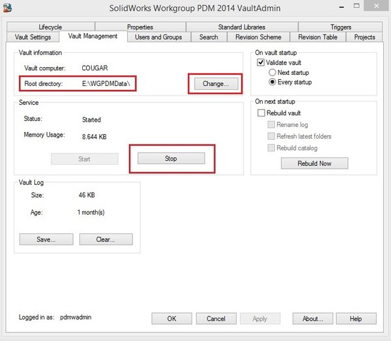Stop the vault service
The image size is (391, 341).
tap(171, 158)
